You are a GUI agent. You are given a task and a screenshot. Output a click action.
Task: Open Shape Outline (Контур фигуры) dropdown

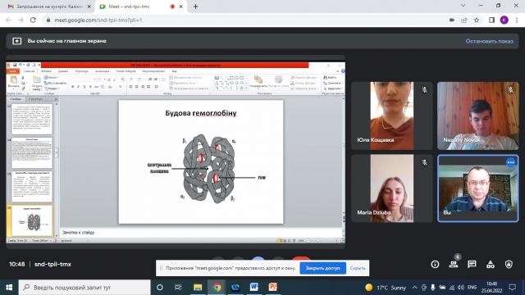coord(304,83)
